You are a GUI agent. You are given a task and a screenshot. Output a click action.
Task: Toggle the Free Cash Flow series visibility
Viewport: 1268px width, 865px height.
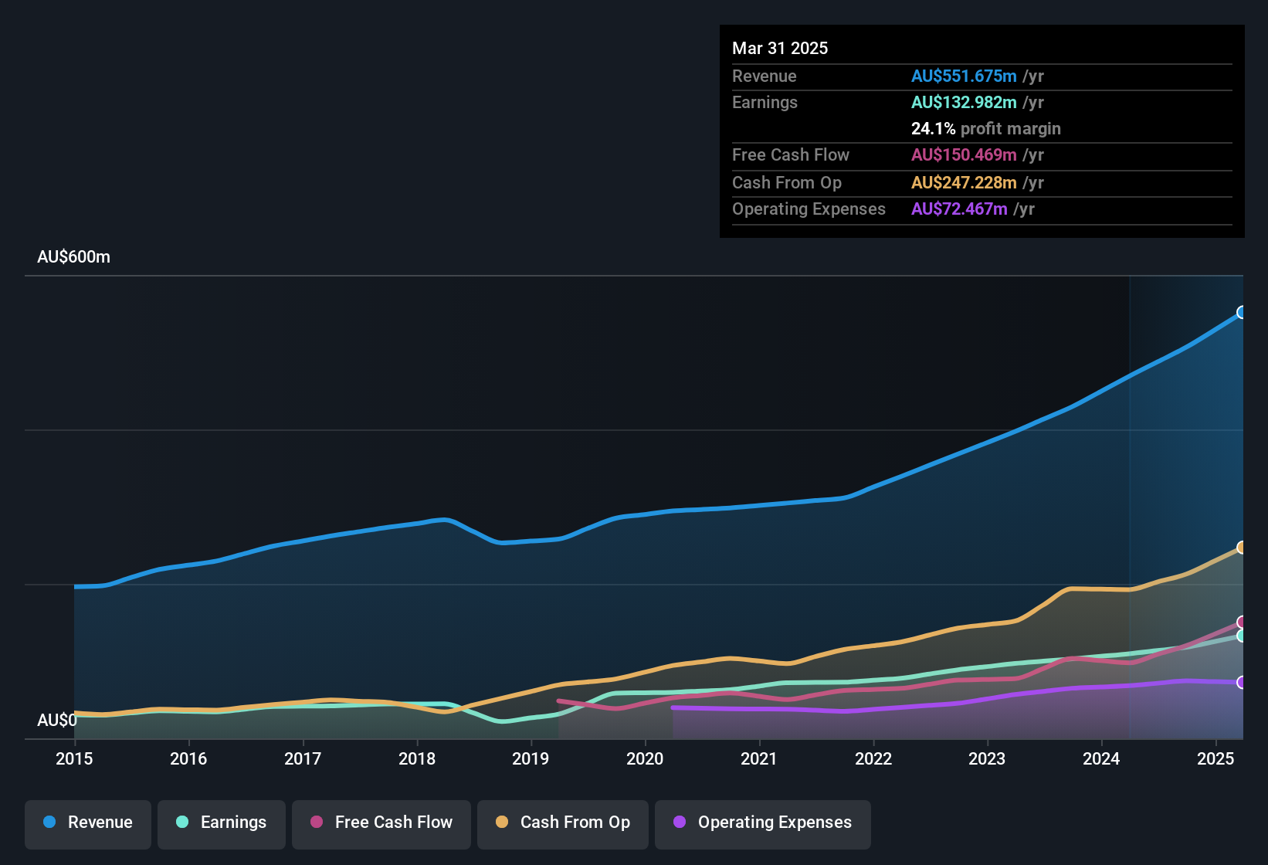tap(381, 823)
